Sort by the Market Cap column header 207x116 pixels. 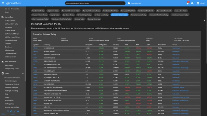click(162, 45)
